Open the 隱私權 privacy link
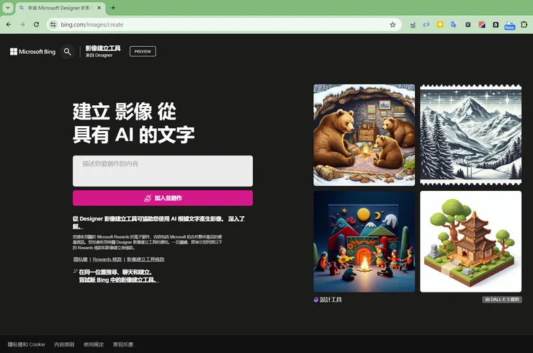533x353 pixels. point(81,259)
